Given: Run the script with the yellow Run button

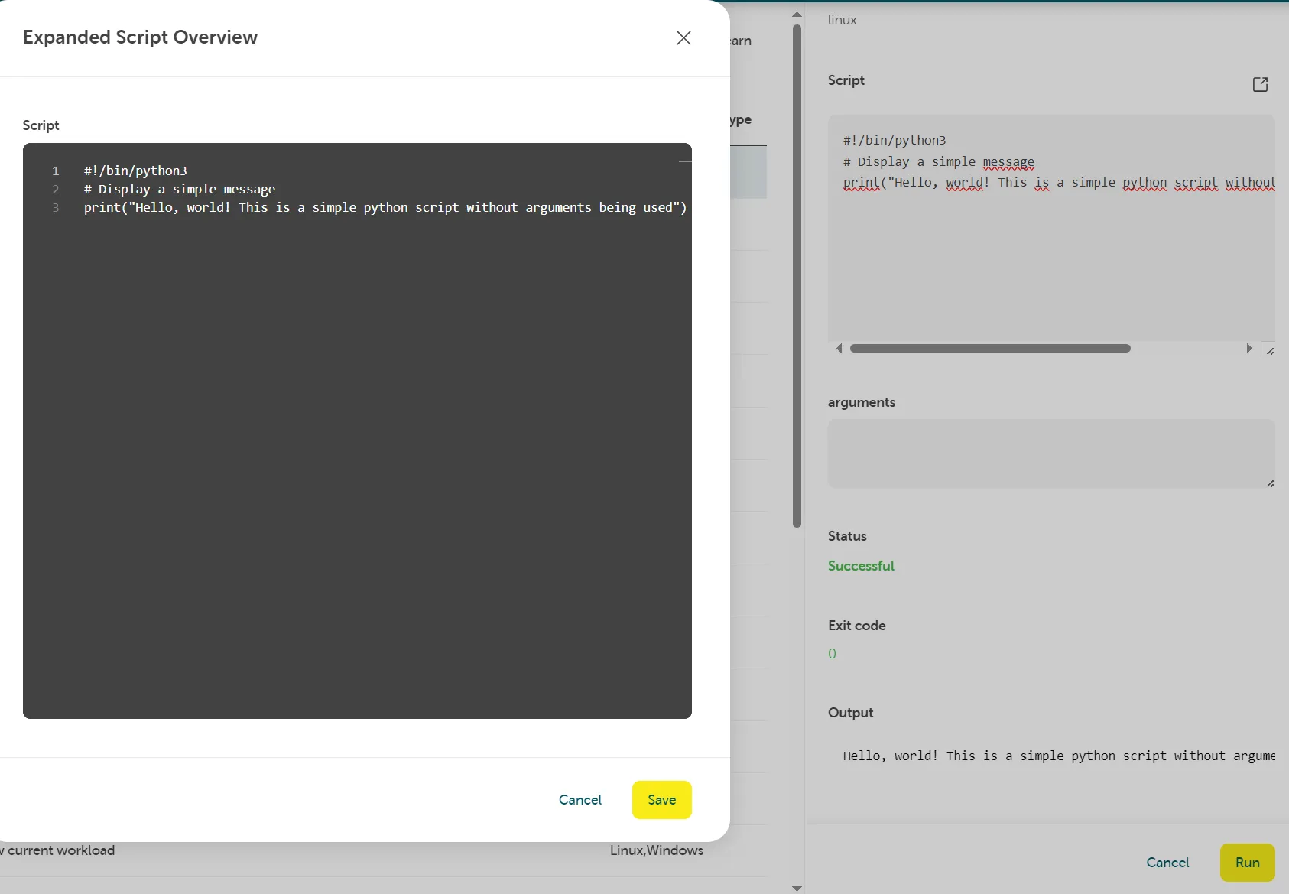Looking at the screenshot, I should coord(1247,863).
